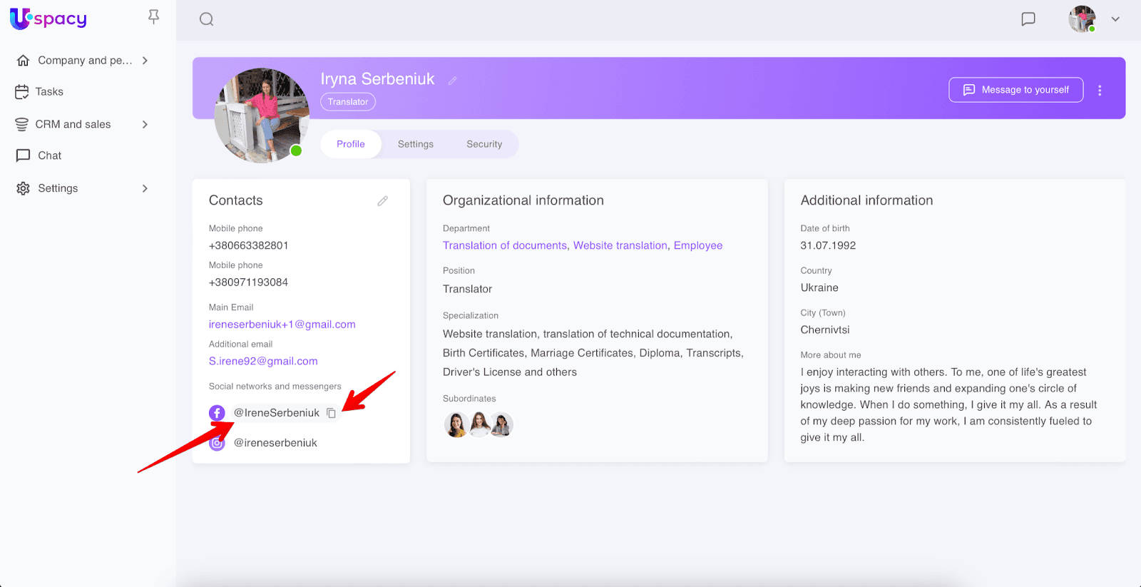The image size is (1141, 587).
Task: Expand the Company and people menu
Action: pos(145,61)
